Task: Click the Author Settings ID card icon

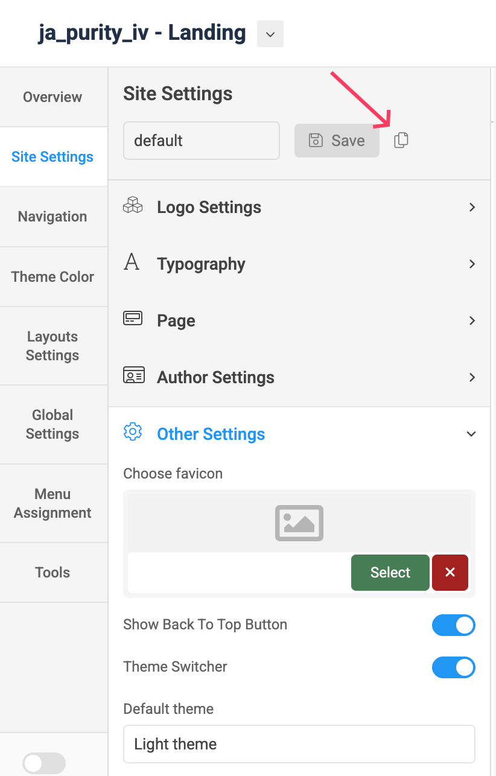Action: pyautogui.click(x=133, y=376)
